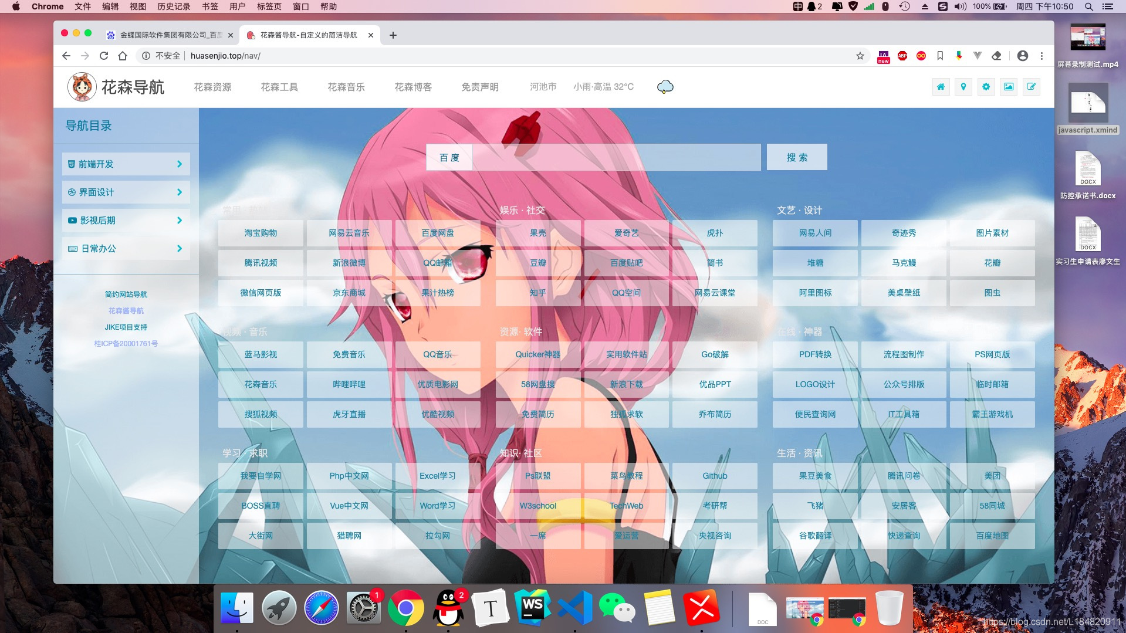The height and width of the screenshot is (633, 1126).
Task: Click the 花森导航 site logo avatar
Action: (82, 87)
